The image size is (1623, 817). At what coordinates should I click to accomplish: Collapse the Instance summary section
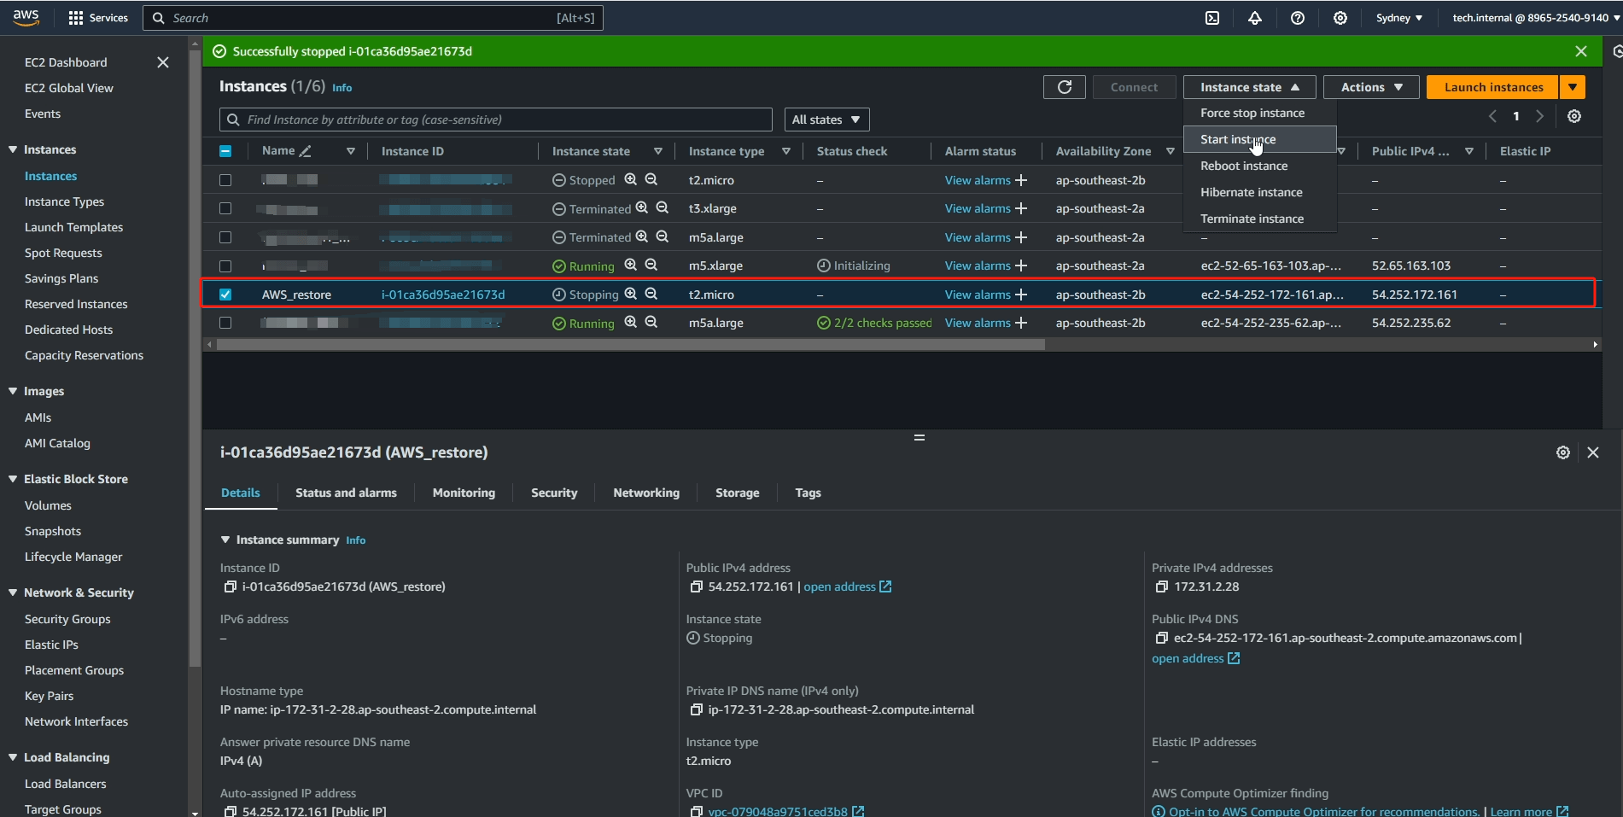[225, 540]
